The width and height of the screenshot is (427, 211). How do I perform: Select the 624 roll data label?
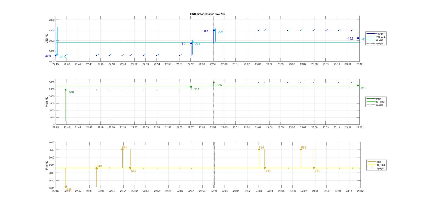(261, 148)
